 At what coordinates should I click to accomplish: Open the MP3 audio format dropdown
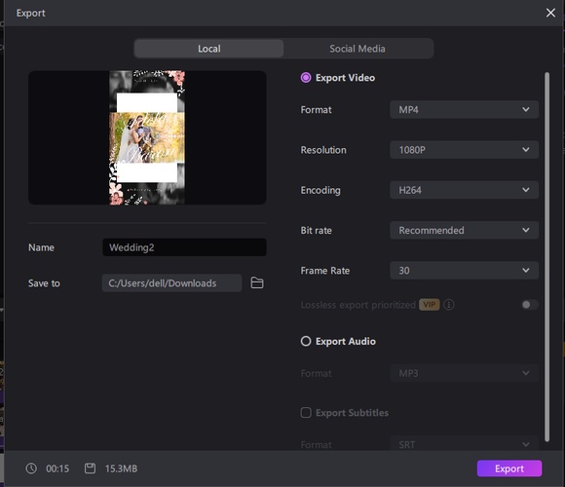[464, 373]
